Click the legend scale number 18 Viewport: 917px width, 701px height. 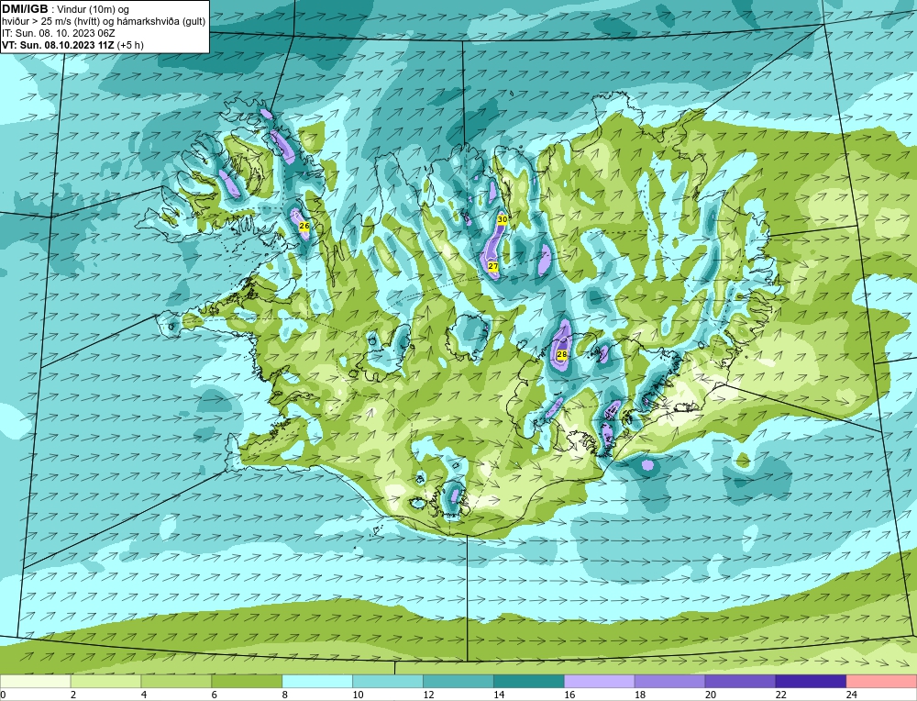pos(640,695)
